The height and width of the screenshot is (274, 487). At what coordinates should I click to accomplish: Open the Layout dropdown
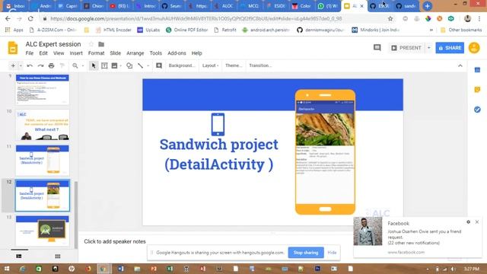pyautogui.click(x=210, y=65)
